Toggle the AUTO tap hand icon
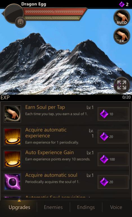Screen dimensions: 132x217 point(122,18)
